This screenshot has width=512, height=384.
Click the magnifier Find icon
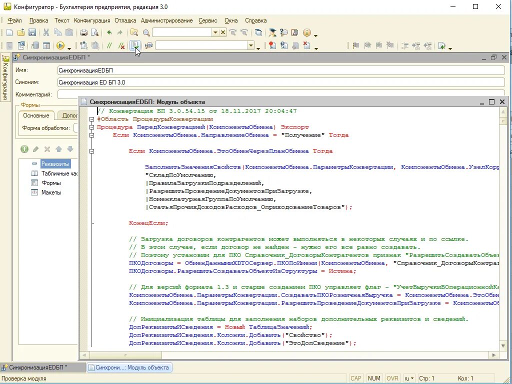(146, 32)
